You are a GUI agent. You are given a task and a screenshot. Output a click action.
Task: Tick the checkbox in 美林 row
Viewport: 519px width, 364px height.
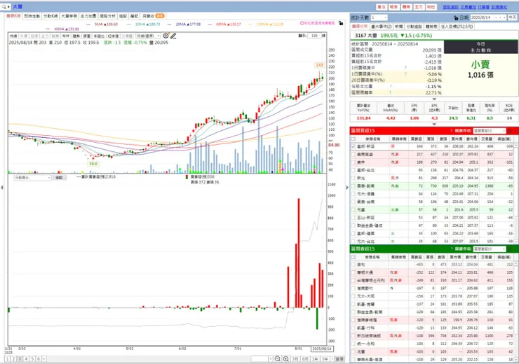[353, 162]
